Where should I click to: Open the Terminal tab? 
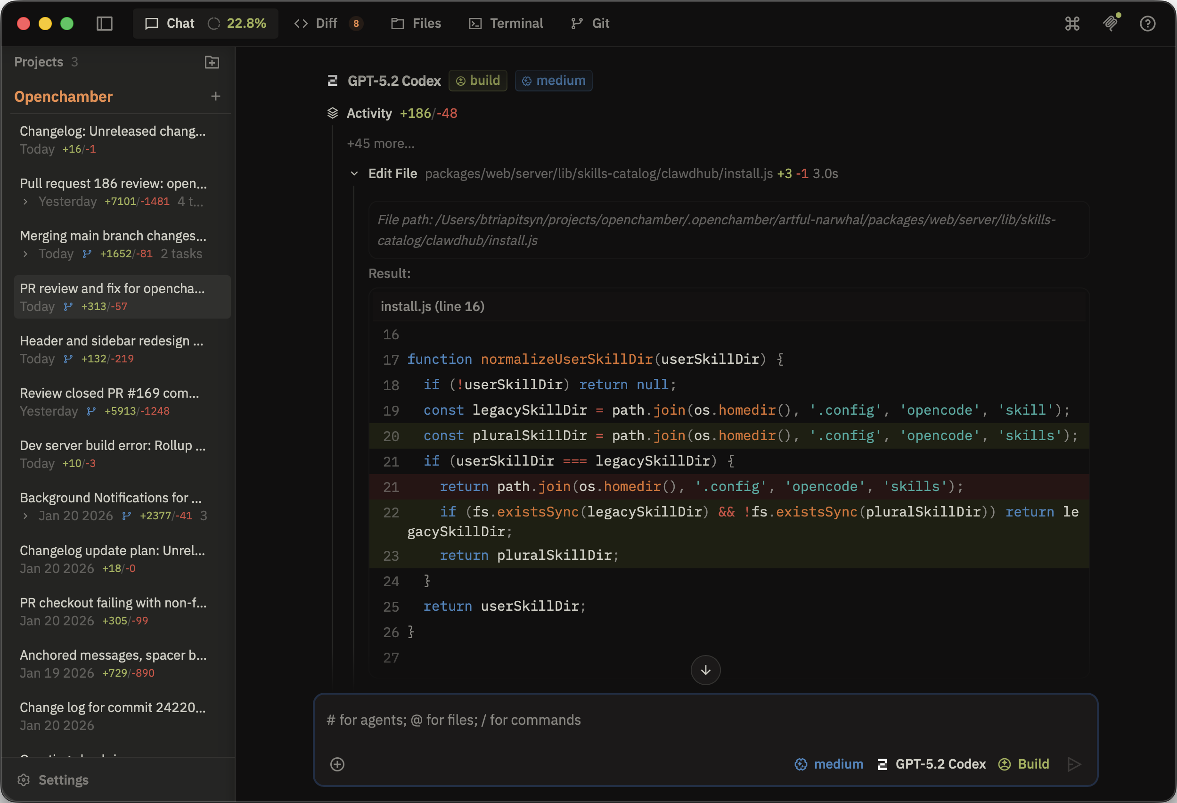click(506, 23)
